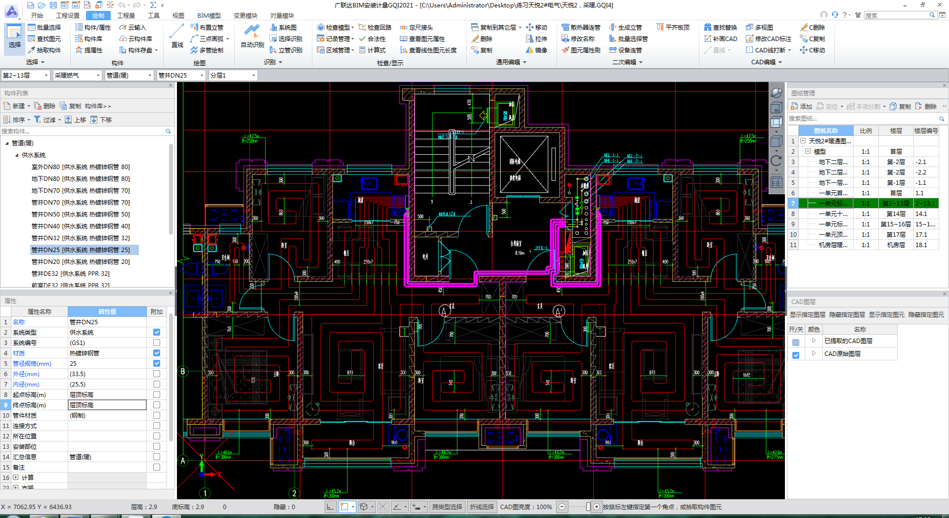Viewport: 949px width, 518px height.
Task: Open the BIM模型 ribbon tab
Action: [x=209, y=16]
